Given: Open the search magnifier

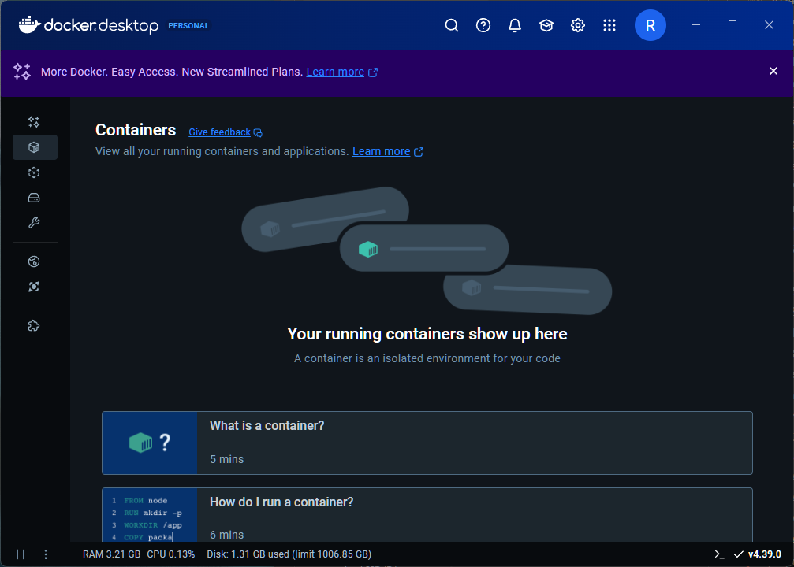Looking at the screenshot, I should 452,24.
